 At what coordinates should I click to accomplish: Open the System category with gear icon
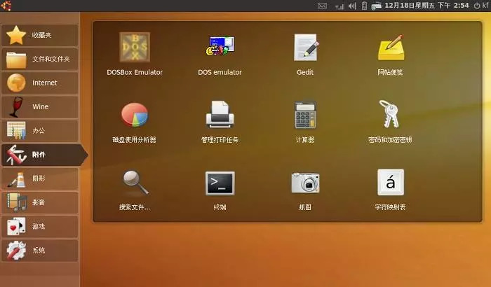40,251
